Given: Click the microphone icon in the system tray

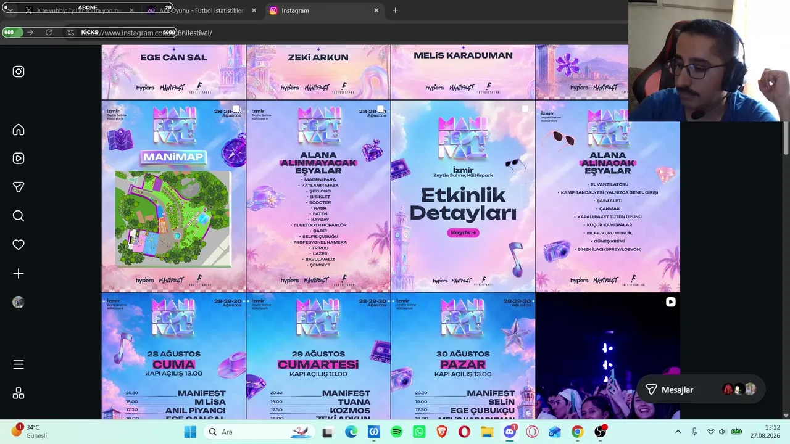Looking at the screenshot, I should 694,432.
